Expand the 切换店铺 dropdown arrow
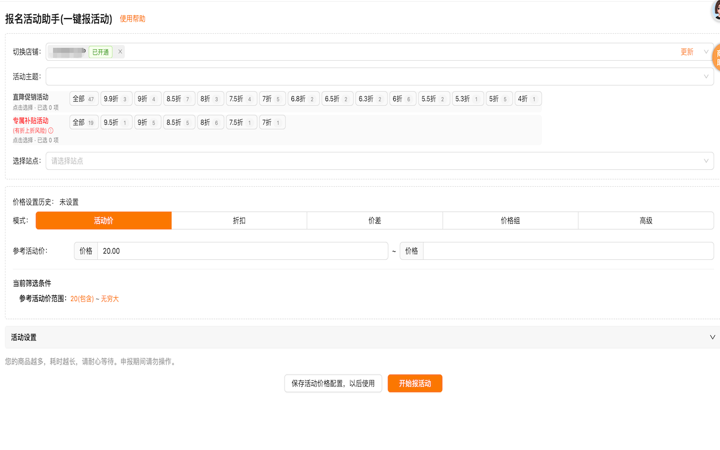Screen dimensions: 720x450 click(706, 52)
